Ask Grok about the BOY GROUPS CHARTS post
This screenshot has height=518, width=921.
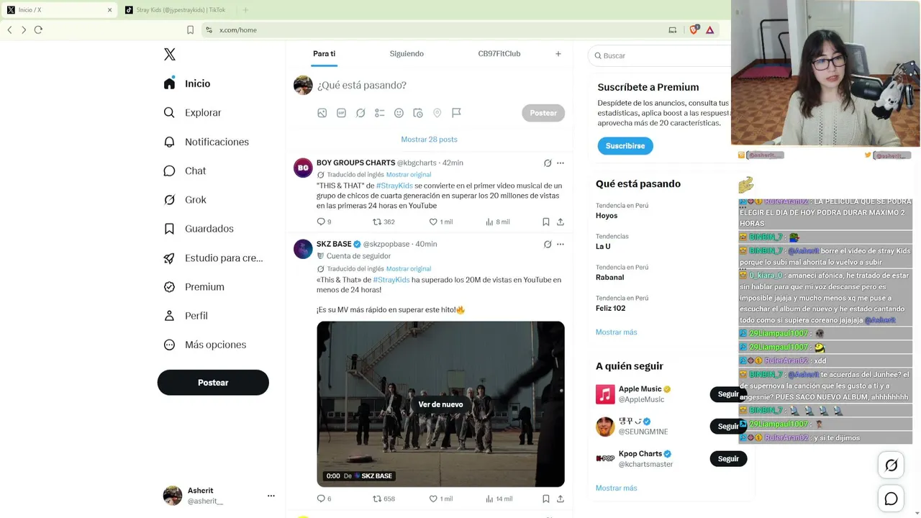pyautogui.click(x=548, y=163)
